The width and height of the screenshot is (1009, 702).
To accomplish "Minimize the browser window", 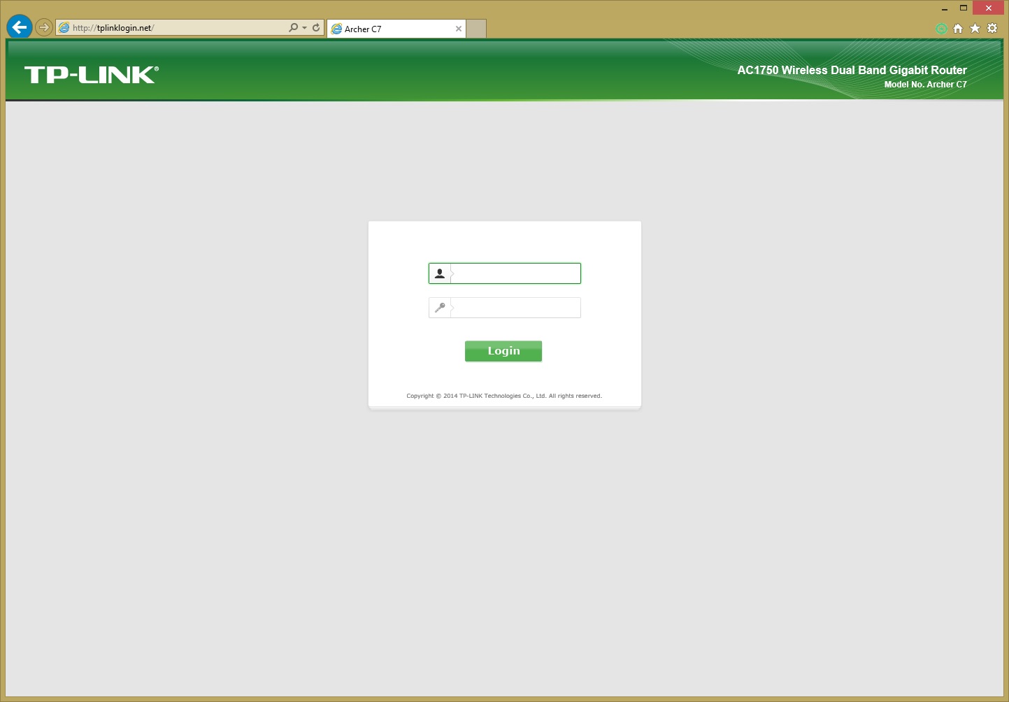I will (x=945, y=8).
